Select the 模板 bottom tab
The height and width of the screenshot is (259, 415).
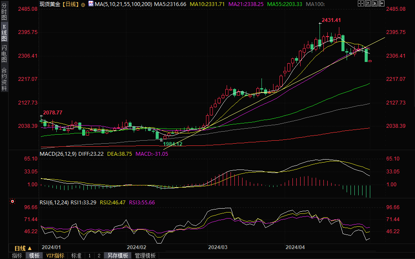coord(34,256)
